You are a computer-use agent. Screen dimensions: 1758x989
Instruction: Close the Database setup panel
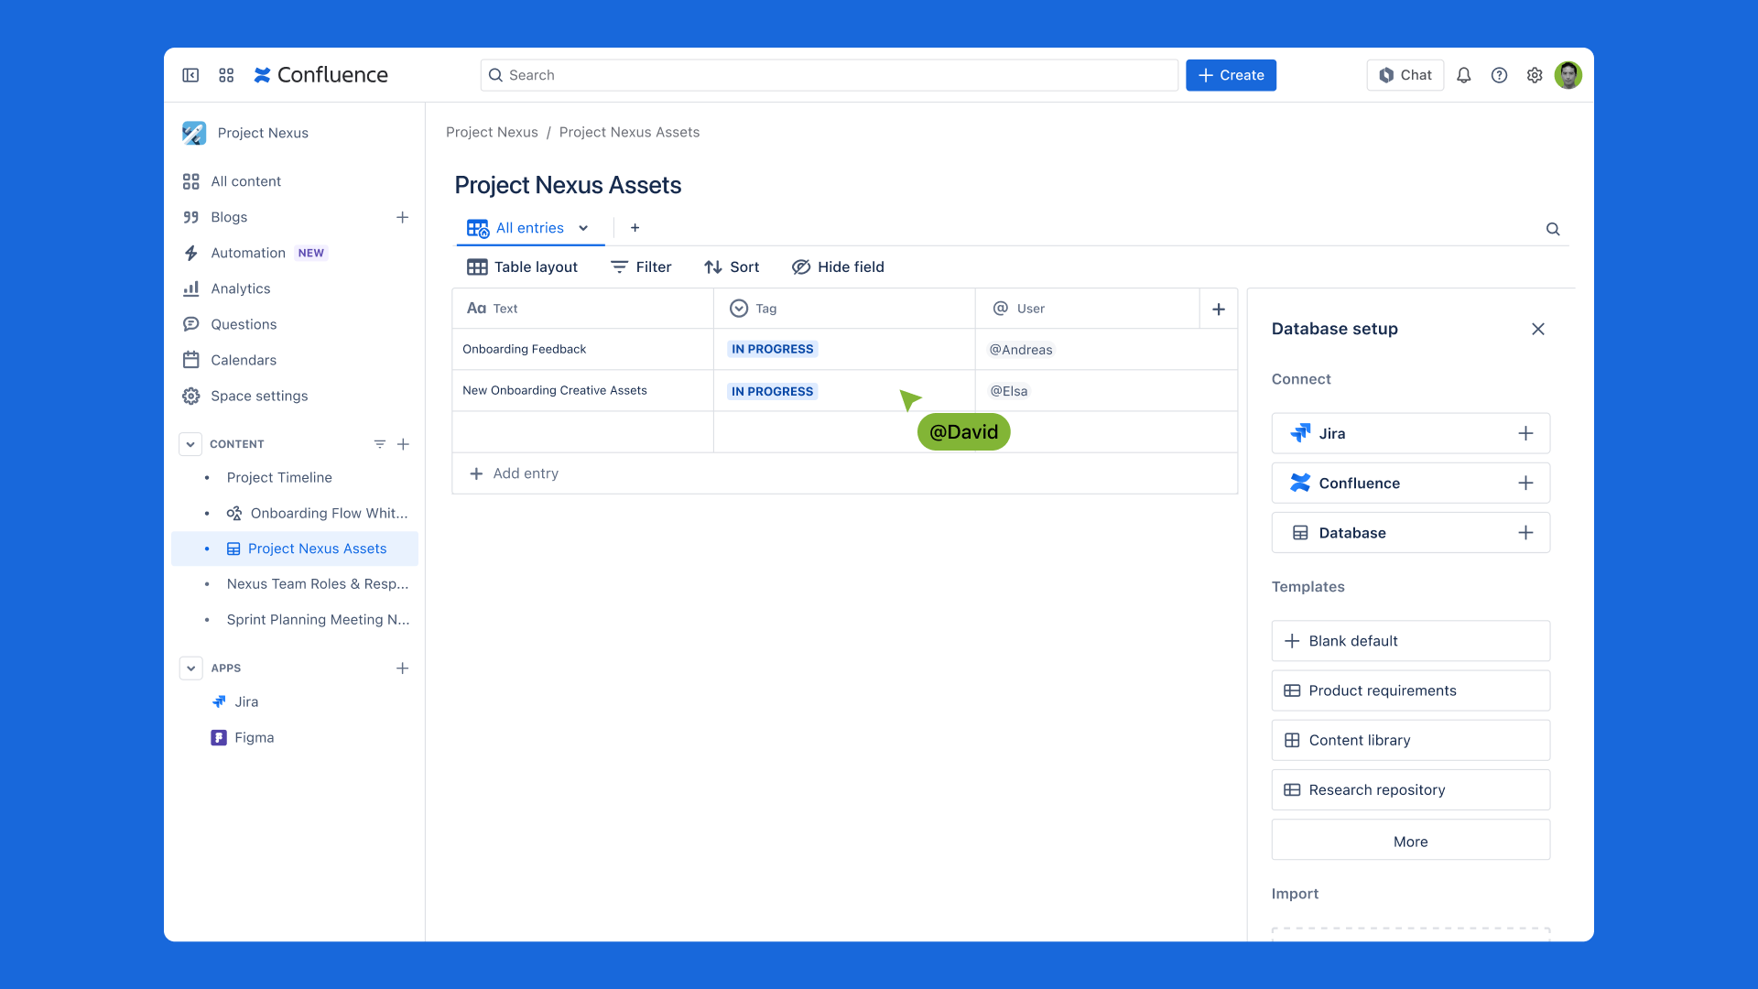(1538, 329)
